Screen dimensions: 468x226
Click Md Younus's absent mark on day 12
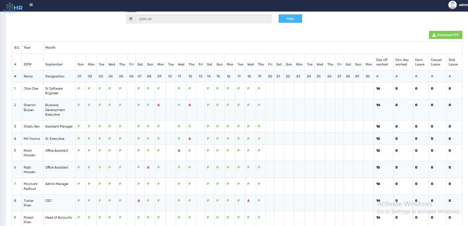coord(190,139)
